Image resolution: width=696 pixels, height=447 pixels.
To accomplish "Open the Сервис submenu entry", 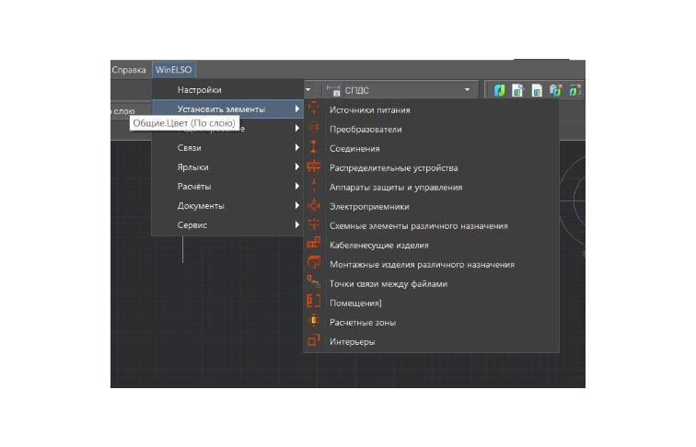I will pyautogui.click(x=227, y=224).
